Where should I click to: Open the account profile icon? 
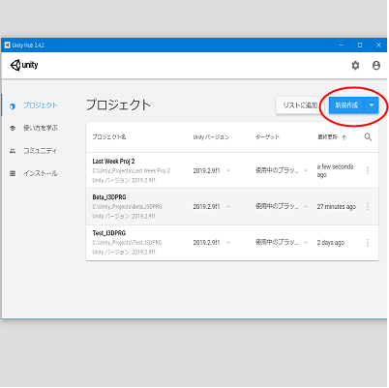pos(376,66)
